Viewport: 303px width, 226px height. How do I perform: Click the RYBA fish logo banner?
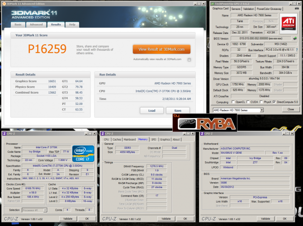(x=205, y=123)
